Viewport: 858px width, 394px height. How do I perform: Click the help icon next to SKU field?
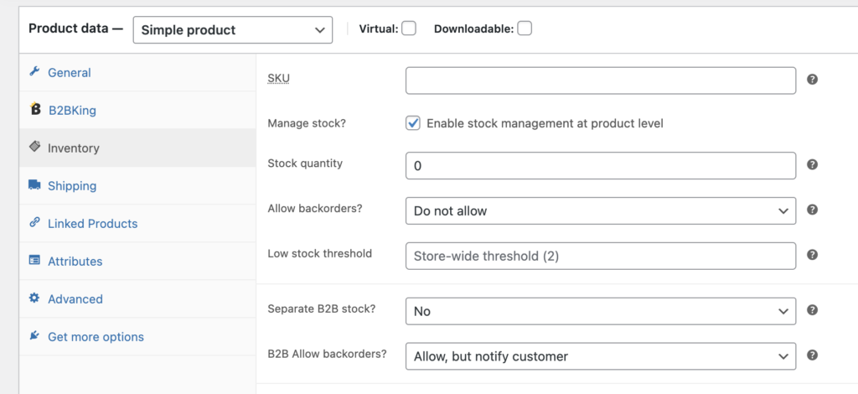[x=813, y=80]
